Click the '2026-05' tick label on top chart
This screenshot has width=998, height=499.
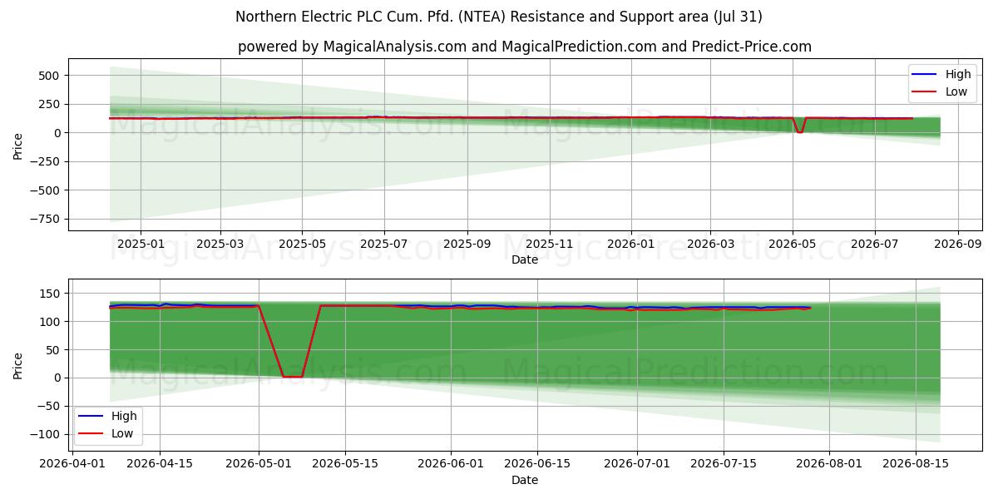click(792, 243)
